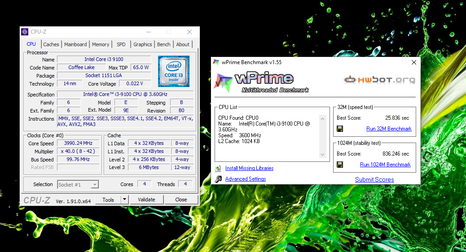
Task: Close the wPrime Benchmark window
Action: pos(413,62)
